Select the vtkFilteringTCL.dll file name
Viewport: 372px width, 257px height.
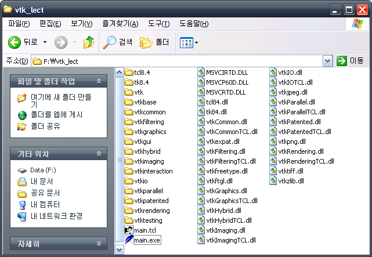[x=231, y=161]
